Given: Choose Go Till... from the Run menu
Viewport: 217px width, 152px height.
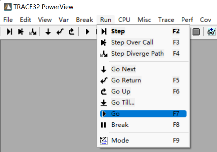Looking at the screenshot, I should [123, 102].
